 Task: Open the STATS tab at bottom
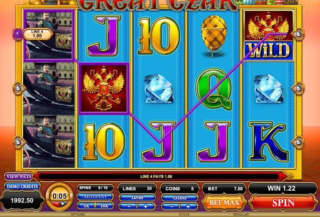pos(184,215)
